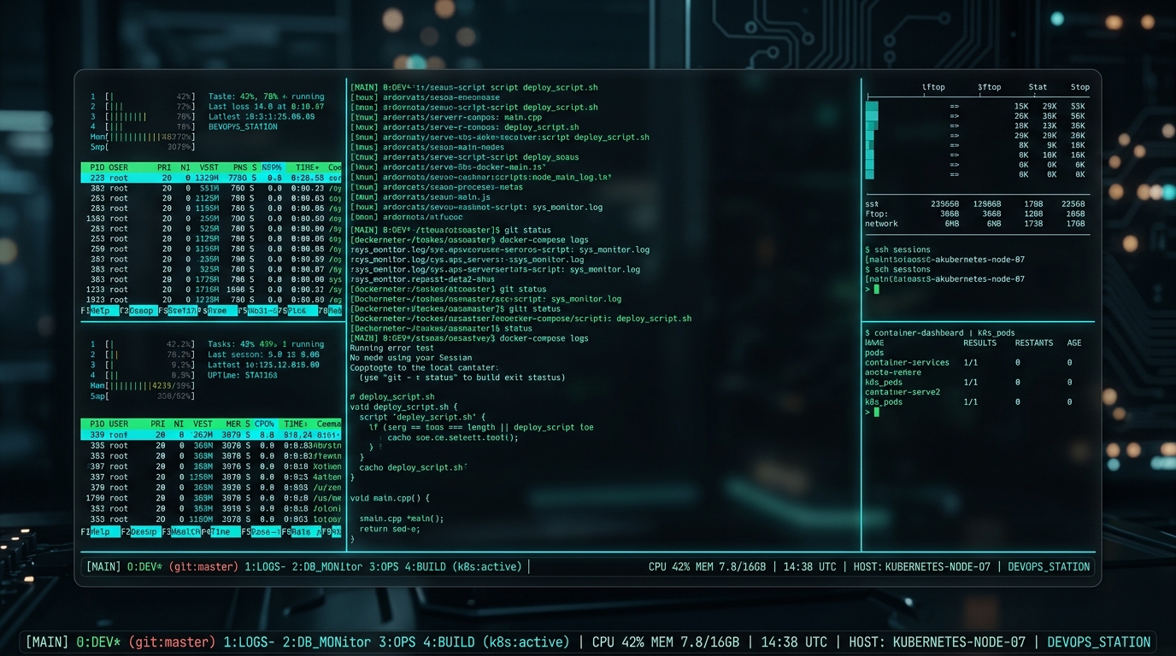Screen dimensions: 1176x656
Task: Click the F2 key label in upper process monitor
Action: pos(140,311)
